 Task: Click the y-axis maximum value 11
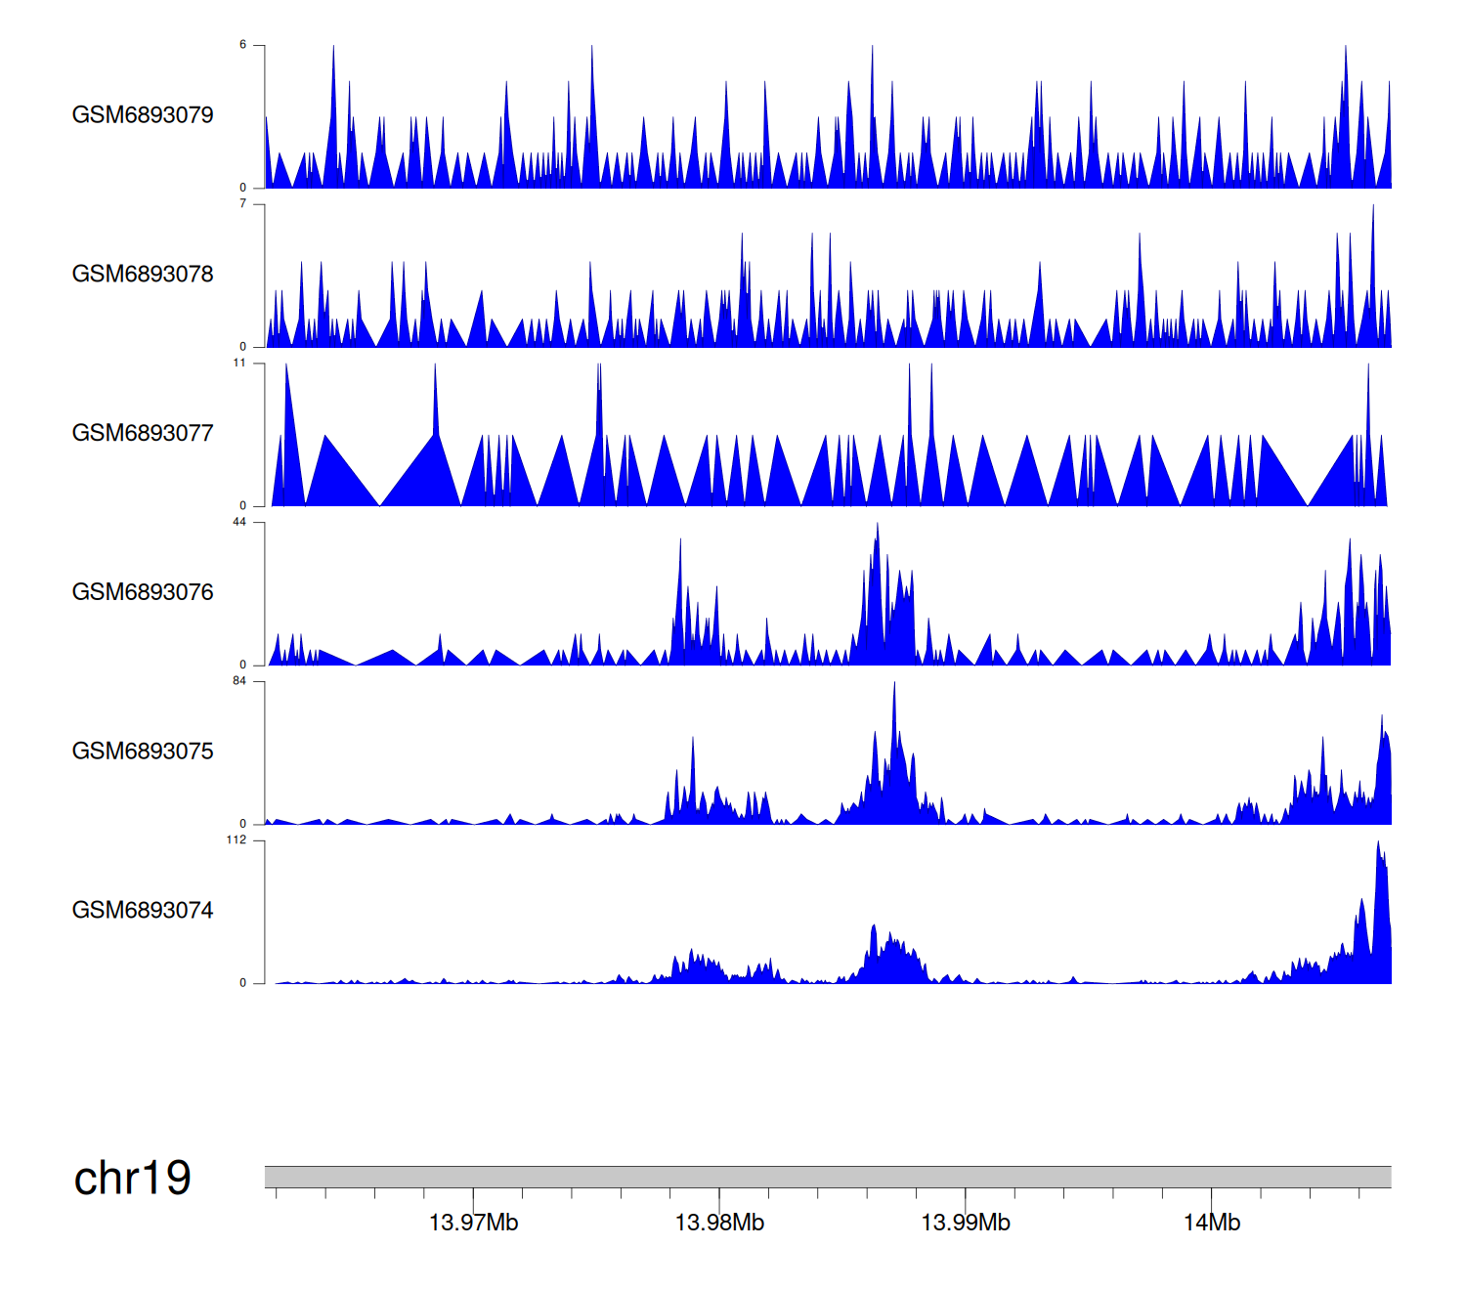239,363
